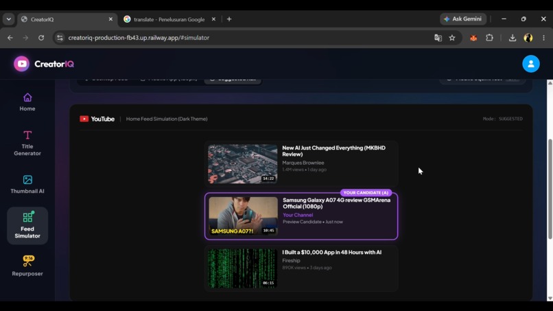
Task: Click the browser back arrow
Action: tap(10, 38)
